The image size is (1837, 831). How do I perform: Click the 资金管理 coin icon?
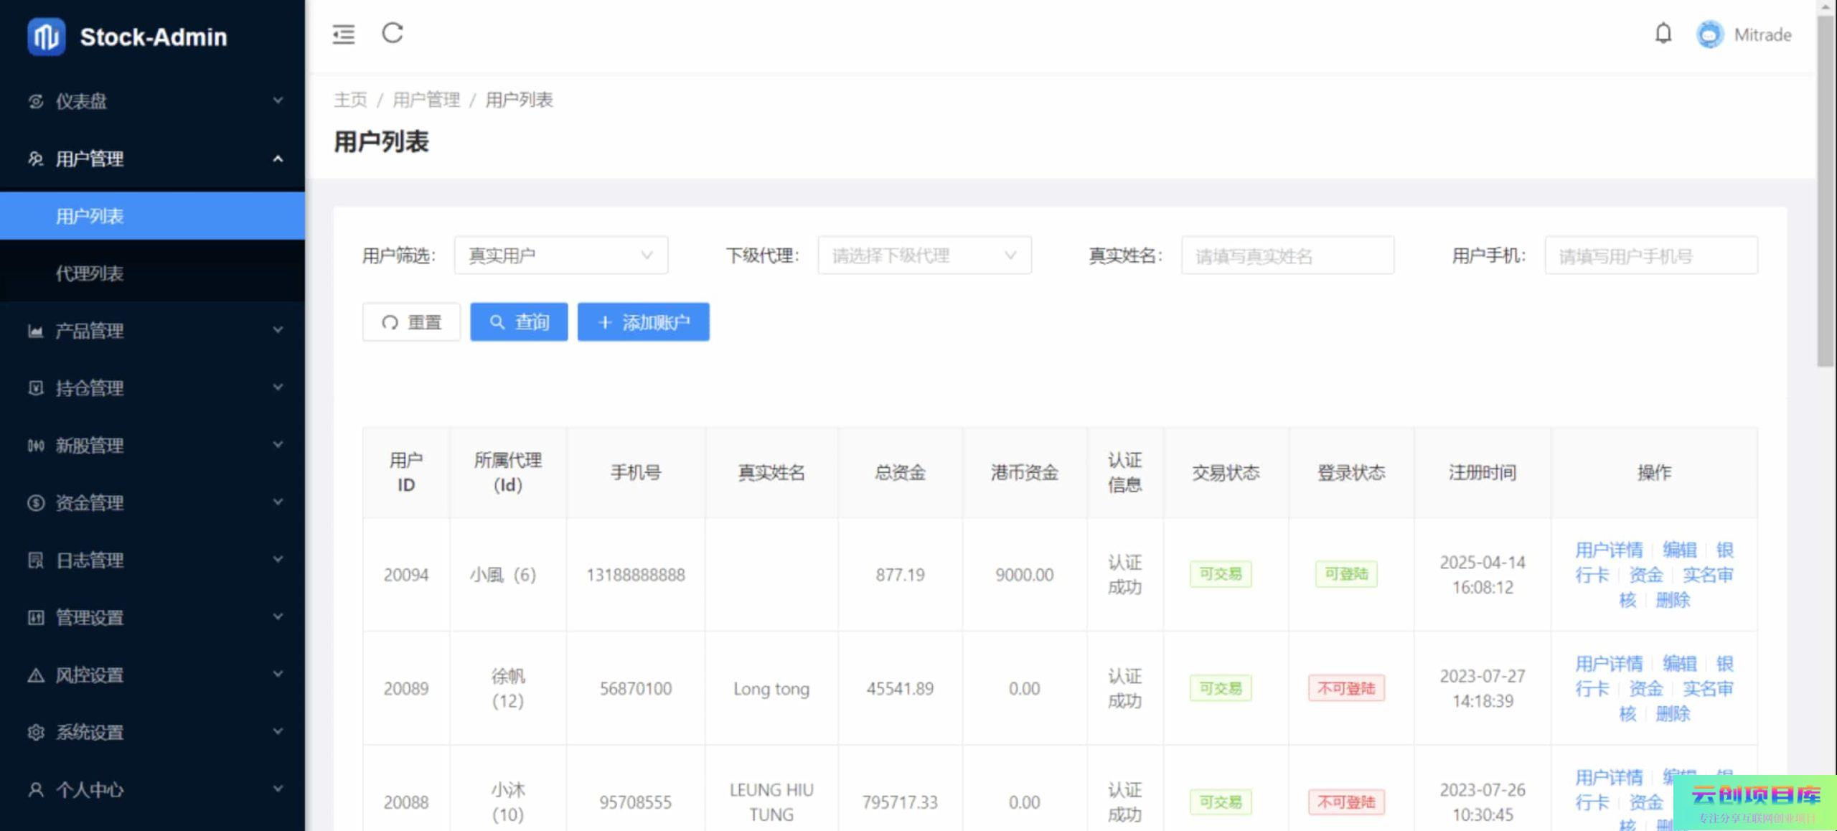pyautogui.click(x=35, y=503)
